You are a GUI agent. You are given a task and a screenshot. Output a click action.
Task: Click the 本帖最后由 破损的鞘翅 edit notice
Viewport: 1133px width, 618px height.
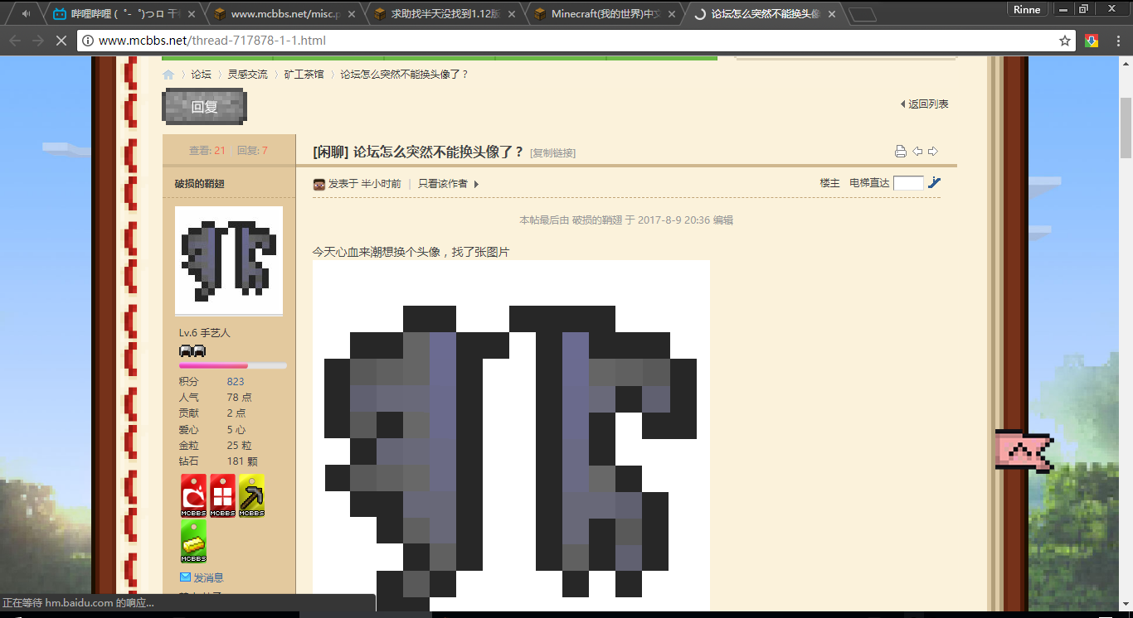(626, 220)
